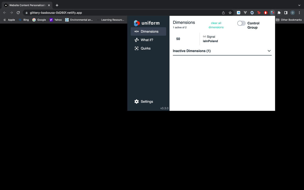Close the Website Content Personalization tab
This screenshot has width=304, height=190.
click(49, 5)
